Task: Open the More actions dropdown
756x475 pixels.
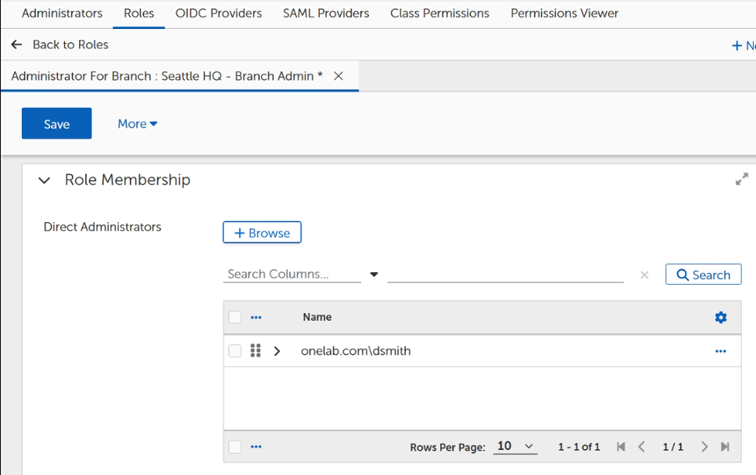Action: [x=138, y=124]
